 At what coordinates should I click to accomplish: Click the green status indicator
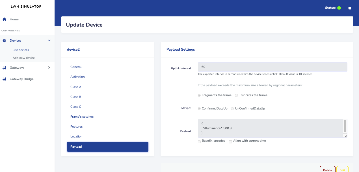tap(339, 8)
